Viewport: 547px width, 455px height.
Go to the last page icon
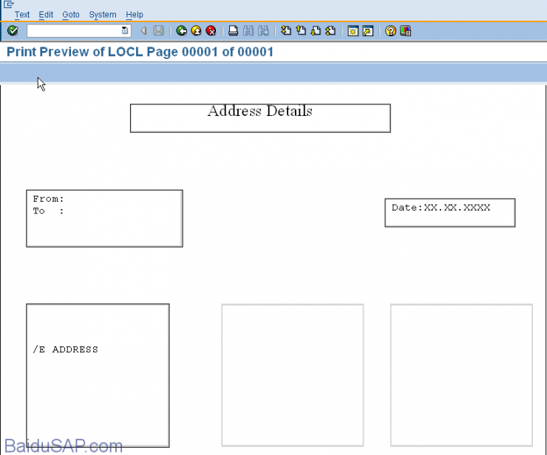point(330,31)
